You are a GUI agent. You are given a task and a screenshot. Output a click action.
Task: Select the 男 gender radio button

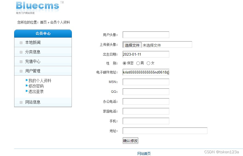[x=138, y=63]
